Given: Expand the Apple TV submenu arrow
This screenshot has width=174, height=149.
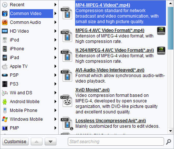Looking at the screenshot, I should (x=55, y=66).
